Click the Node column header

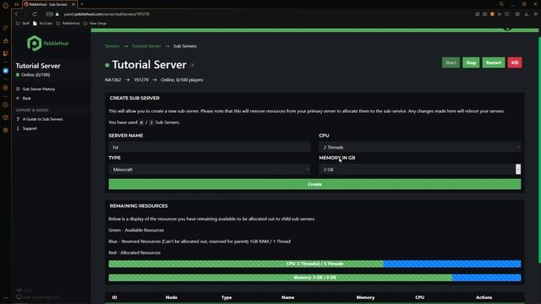click(172, 297)
